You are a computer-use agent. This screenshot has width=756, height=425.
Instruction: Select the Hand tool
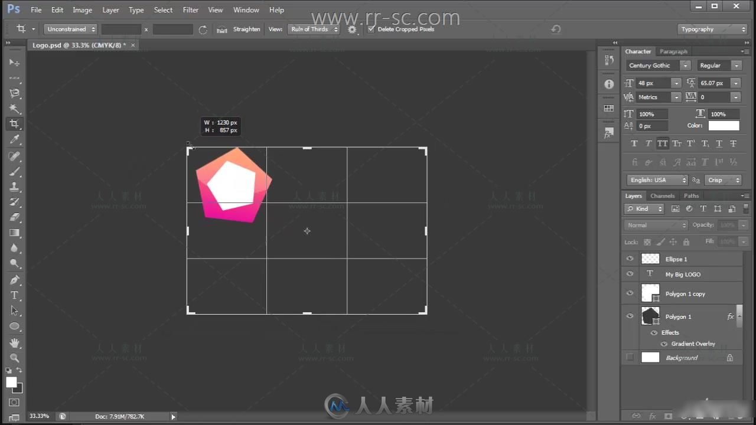click(x=15, y=342)
